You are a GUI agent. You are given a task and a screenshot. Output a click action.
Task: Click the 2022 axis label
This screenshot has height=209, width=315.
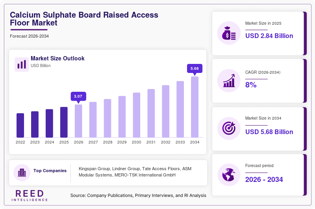(x=20, y=142)
